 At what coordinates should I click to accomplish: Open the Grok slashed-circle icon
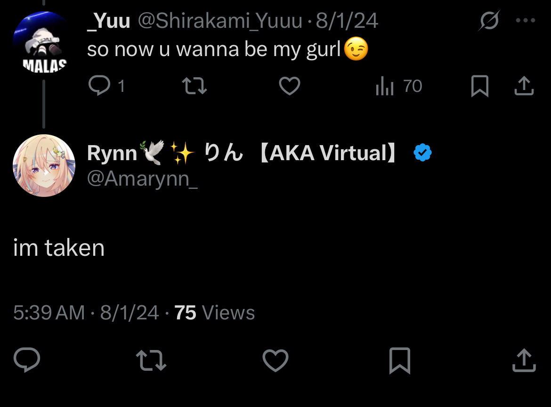pyautogui.click(x=490, y=21)
